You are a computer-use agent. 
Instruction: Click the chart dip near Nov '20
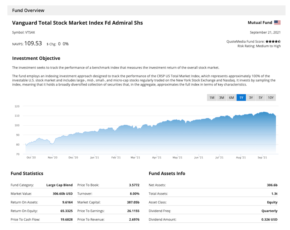pos(51,144)
